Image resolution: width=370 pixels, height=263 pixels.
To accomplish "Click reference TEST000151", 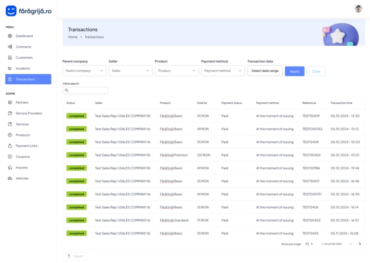I will click(x=312, y=194).
